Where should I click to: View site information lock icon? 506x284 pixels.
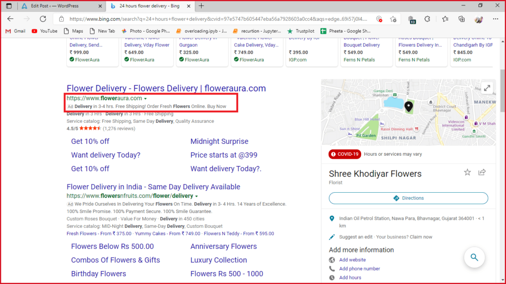tap(61, 19)
